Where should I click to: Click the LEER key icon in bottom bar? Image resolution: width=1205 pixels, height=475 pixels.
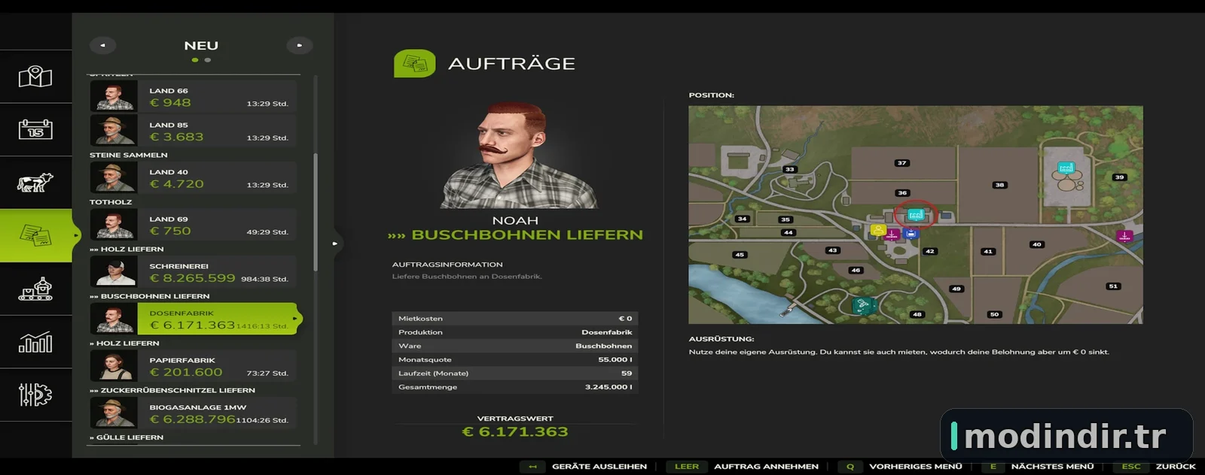coord(686,467)
